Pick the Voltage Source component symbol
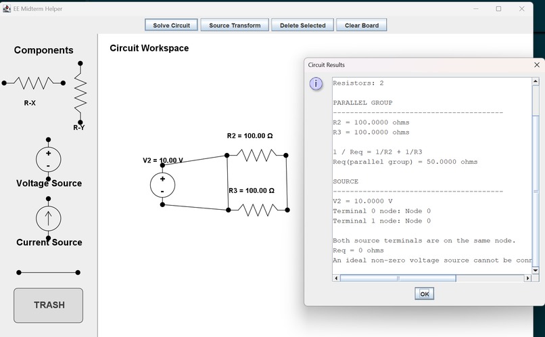The image size is (545, 337). [x=48, y=159]
